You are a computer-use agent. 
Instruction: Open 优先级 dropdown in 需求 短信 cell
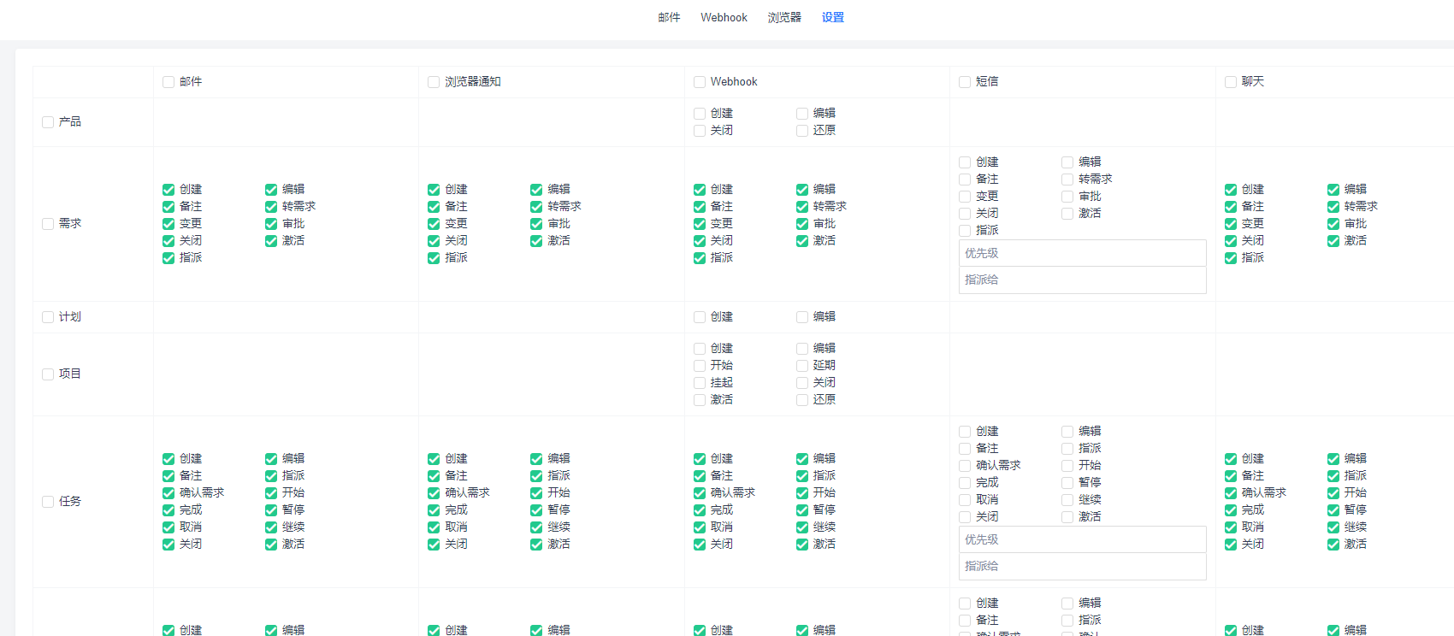(1082, 253)
